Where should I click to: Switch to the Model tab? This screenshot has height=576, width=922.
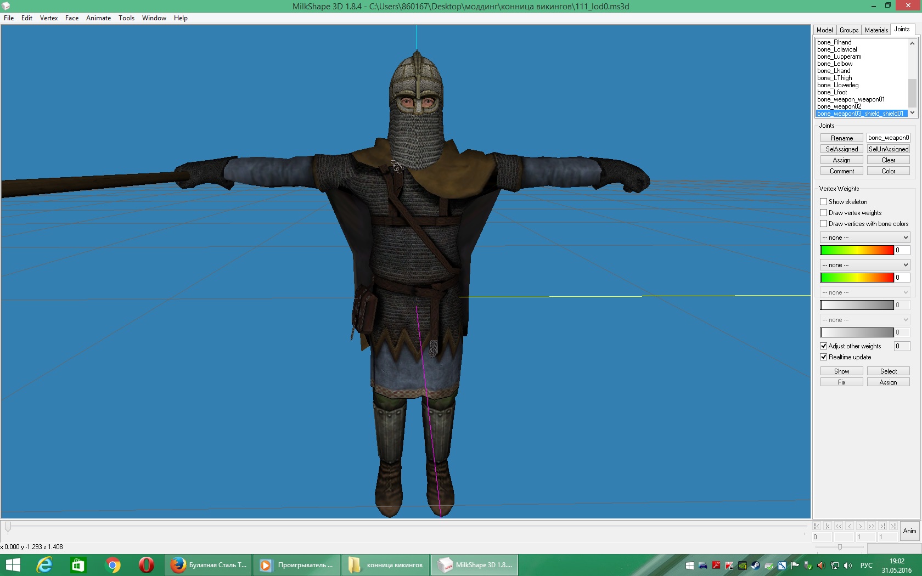824,30
